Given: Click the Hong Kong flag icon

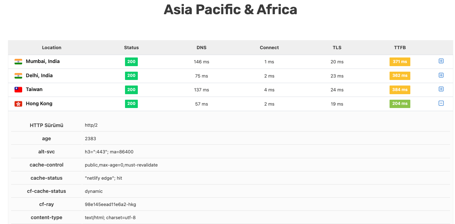Looking at the screenshot, I should click(x=18, y=104).
